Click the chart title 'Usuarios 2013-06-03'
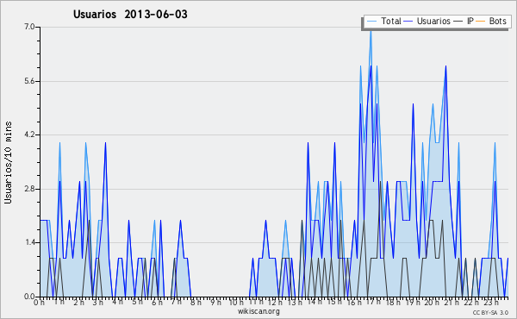The height and width of the screenshot is (319, 517). point(130,14)
